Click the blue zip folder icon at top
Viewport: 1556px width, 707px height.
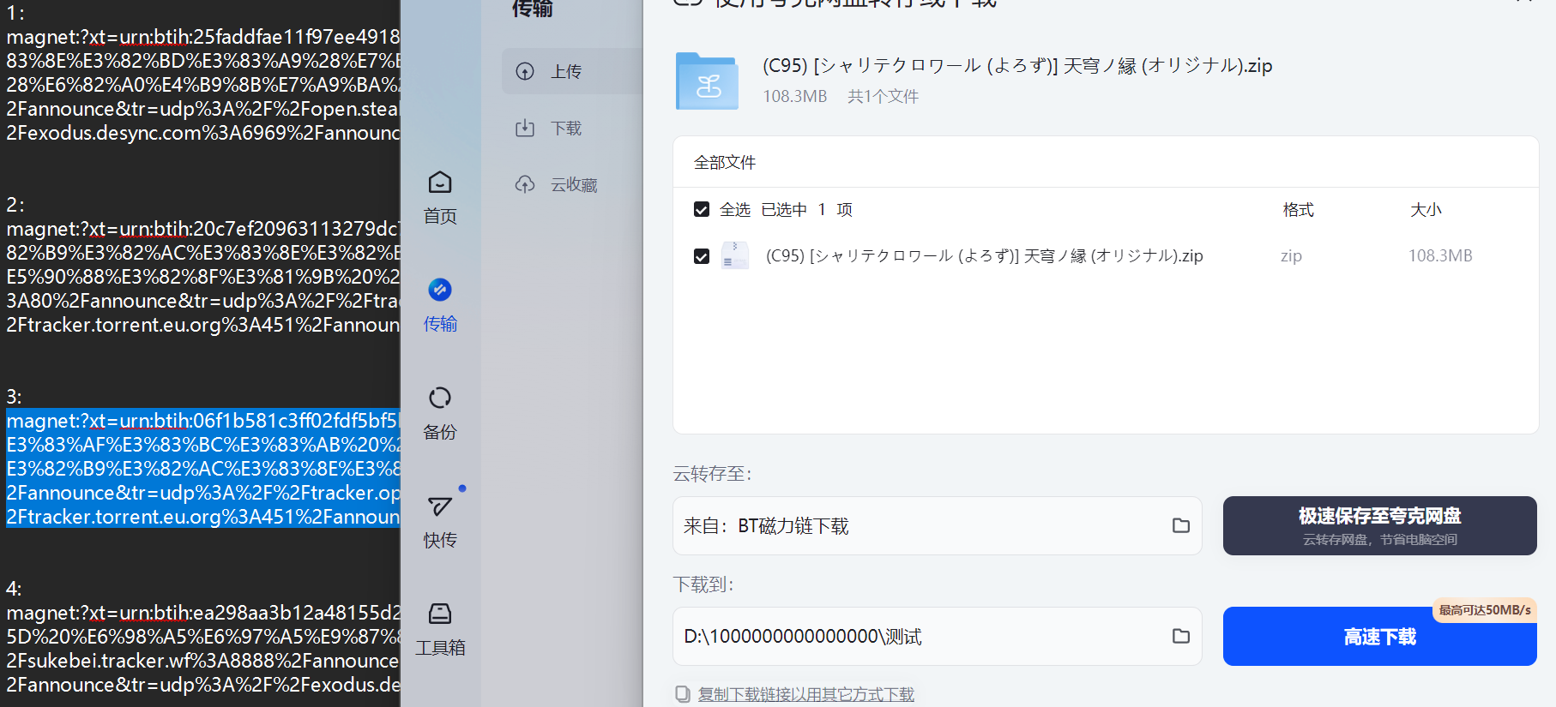(x=707, y=81)
